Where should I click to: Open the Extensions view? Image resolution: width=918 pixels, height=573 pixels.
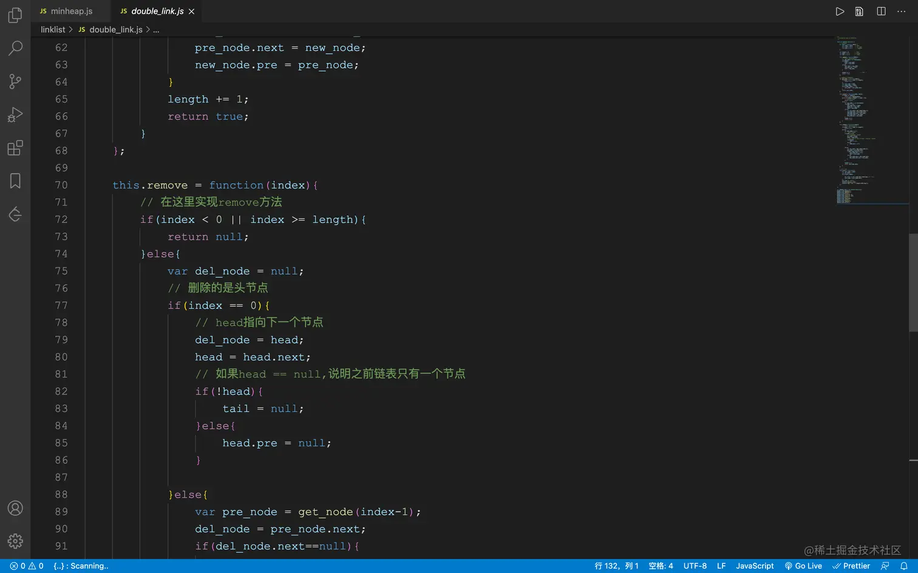15,148
